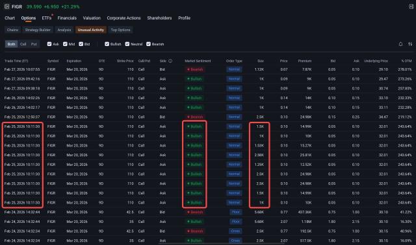The height and width of the screenshot is (245, 416).
Task: Open the Corporate Actions tab
Action: point(123,18)
